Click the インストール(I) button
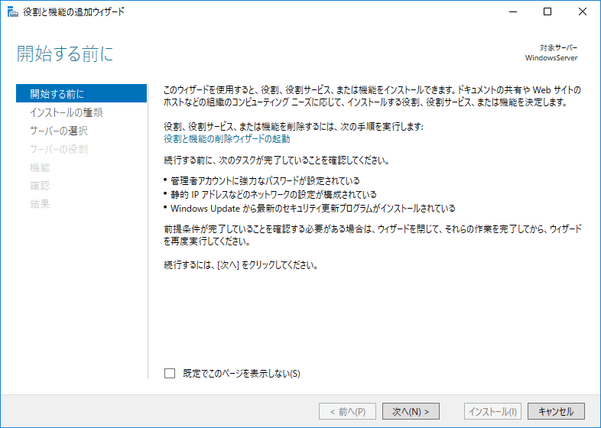601x428 pixels. coord(492,411)
